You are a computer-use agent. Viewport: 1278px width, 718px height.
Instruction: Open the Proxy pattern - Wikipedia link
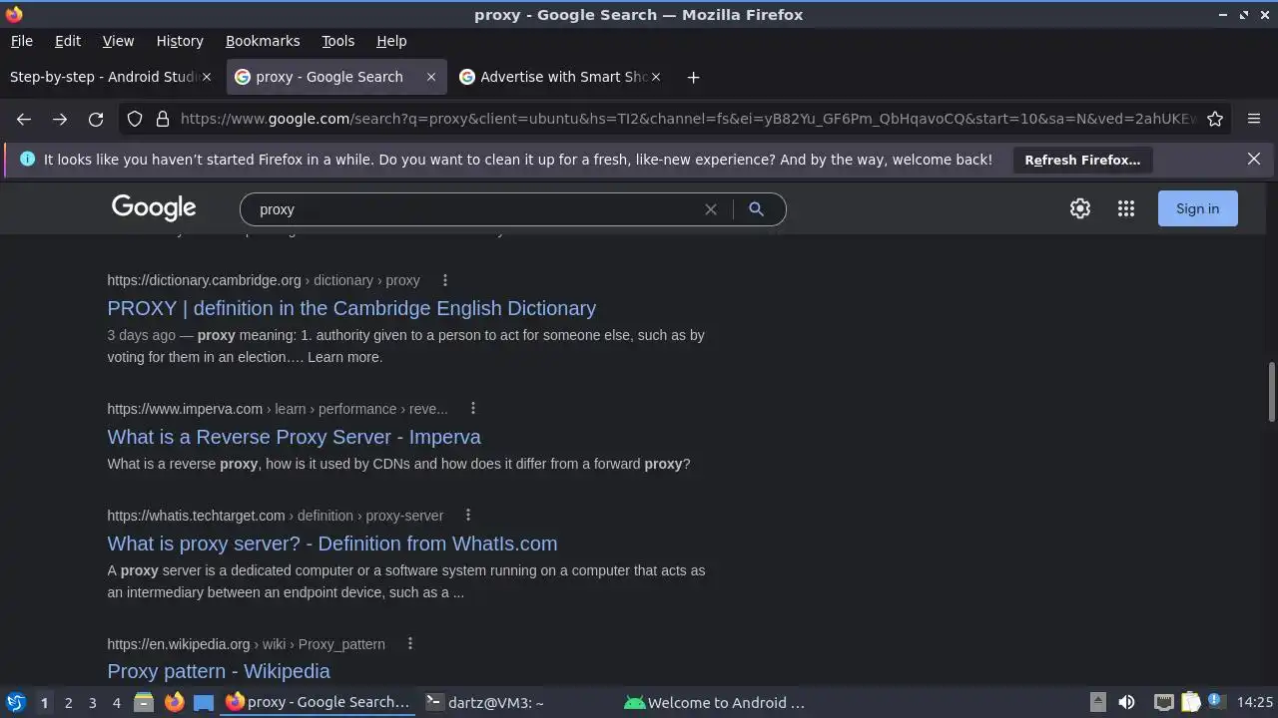click(x=219, y=671)
